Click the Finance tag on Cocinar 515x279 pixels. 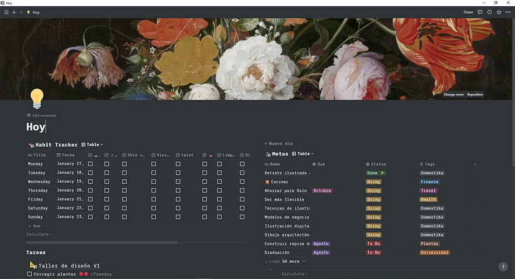[430, 182]
